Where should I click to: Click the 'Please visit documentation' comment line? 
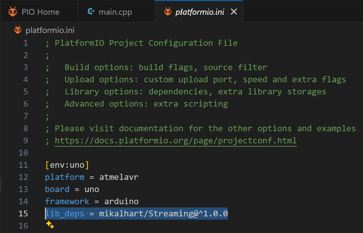tap(205, 128)
